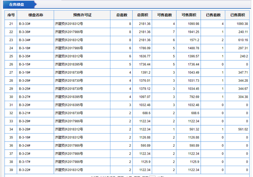Click permit 济建预许2018312号 in row 21
The image size is (253, 177).
tap(69, 24)
